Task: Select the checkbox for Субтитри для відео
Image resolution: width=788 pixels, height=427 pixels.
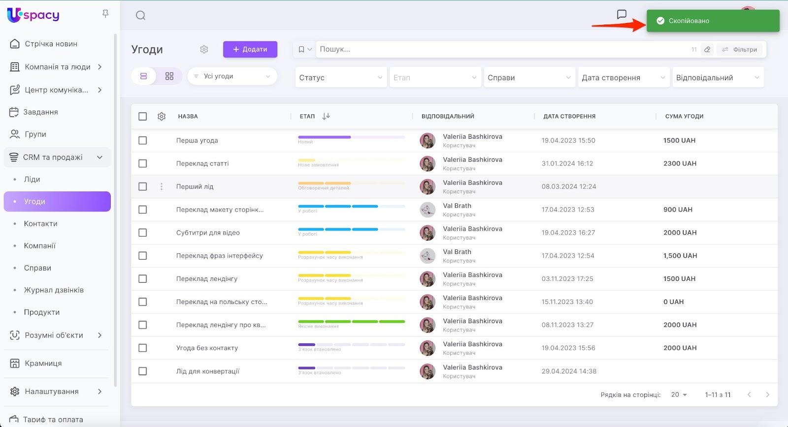Action: 143,233
